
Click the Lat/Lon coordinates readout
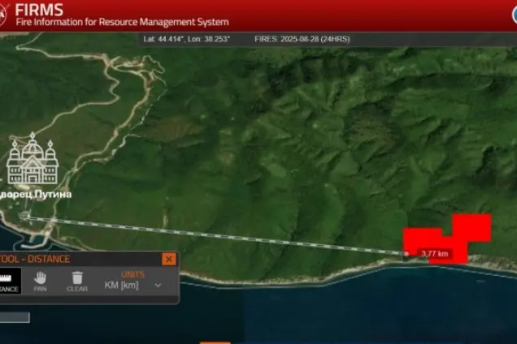(187, 39)
